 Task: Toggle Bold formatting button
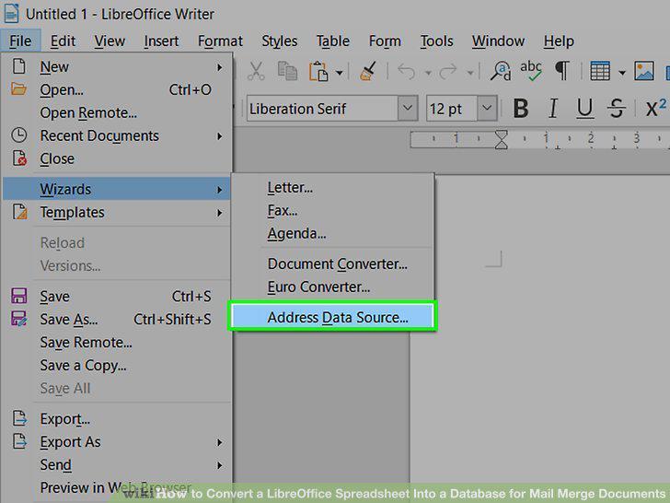[x=521, y=108]
